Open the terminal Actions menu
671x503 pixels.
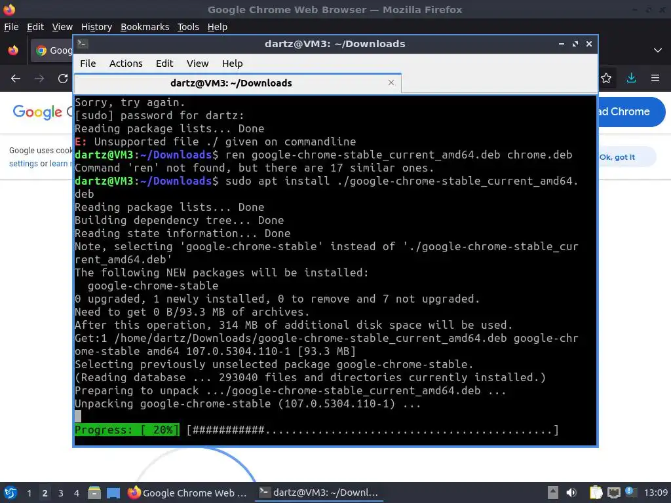pos(126,64)
